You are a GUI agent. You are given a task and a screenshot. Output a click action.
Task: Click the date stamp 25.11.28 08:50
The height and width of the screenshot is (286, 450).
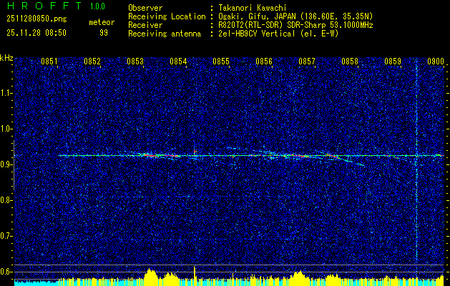[x=36, y=33]
